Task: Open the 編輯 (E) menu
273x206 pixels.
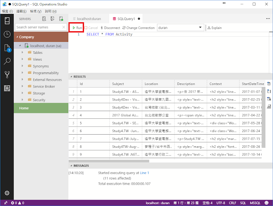Action: 21,12
